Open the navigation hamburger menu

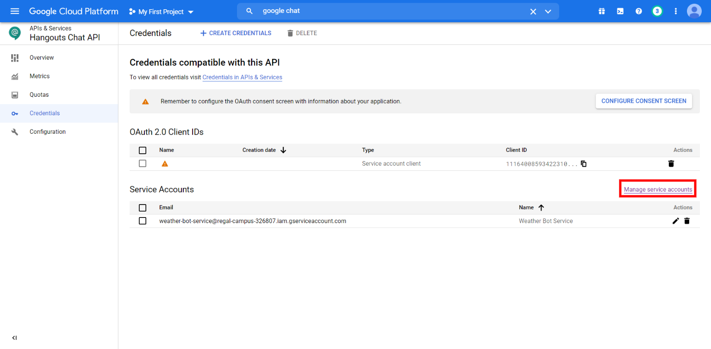click(14, 11)
